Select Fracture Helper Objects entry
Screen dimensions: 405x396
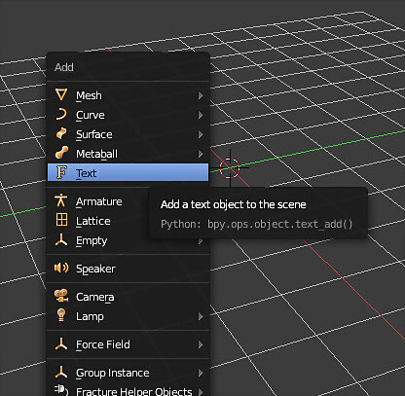pos(128,391)
